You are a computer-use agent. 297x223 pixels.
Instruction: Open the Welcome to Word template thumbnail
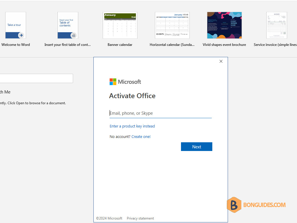click(16, 25)
